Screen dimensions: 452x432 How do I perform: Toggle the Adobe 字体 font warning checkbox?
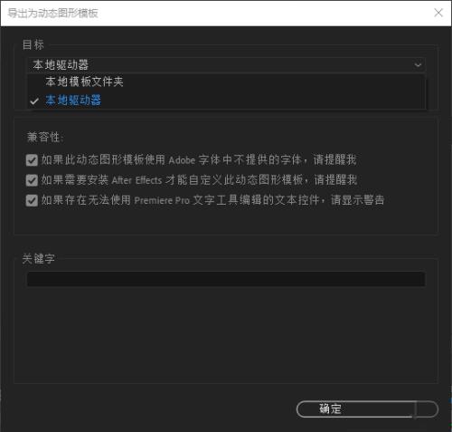32,160
